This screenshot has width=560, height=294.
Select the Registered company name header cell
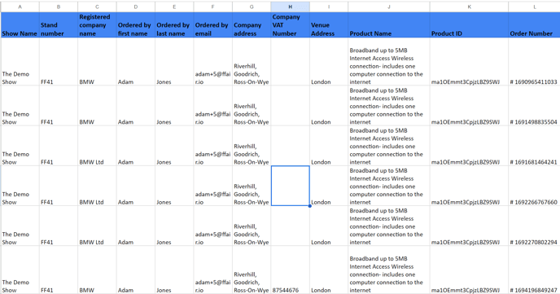point(97,25)
